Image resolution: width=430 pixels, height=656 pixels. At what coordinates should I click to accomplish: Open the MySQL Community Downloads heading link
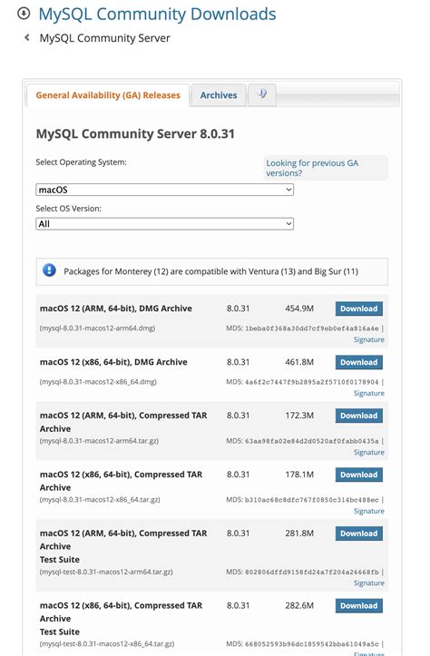tap(157, 15)
